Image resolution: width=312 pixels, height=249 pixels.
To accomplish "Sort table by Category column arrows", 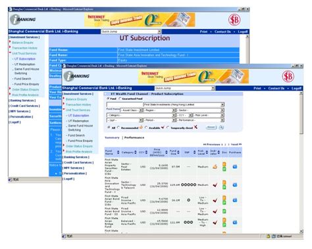I will (136, 152).
